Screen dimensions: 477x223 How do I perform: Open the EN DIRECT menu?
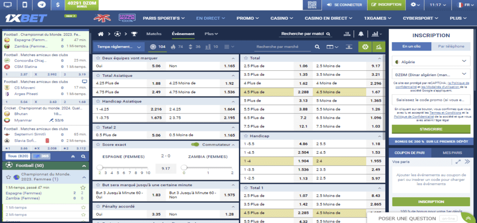point(211,18)
